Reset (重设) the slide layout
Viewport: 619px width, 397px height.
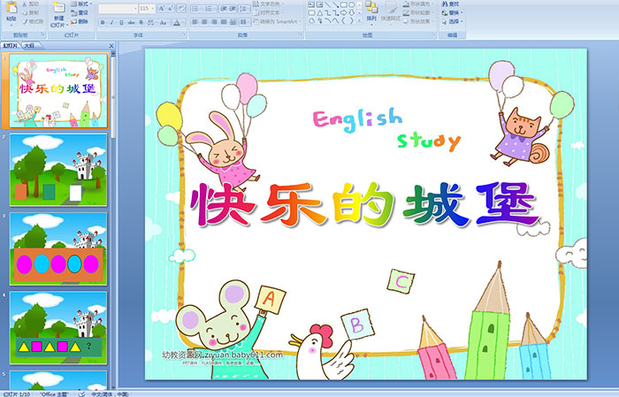click(80, 12)
